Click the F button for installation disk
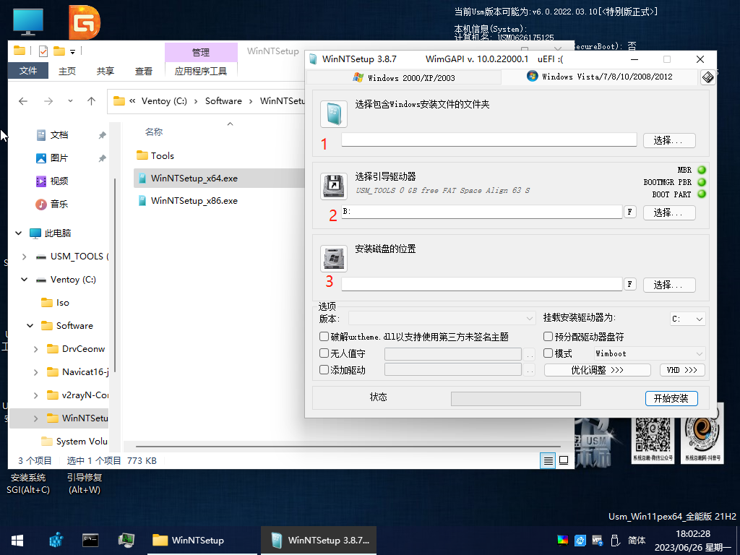 click(x=629, y=284)
